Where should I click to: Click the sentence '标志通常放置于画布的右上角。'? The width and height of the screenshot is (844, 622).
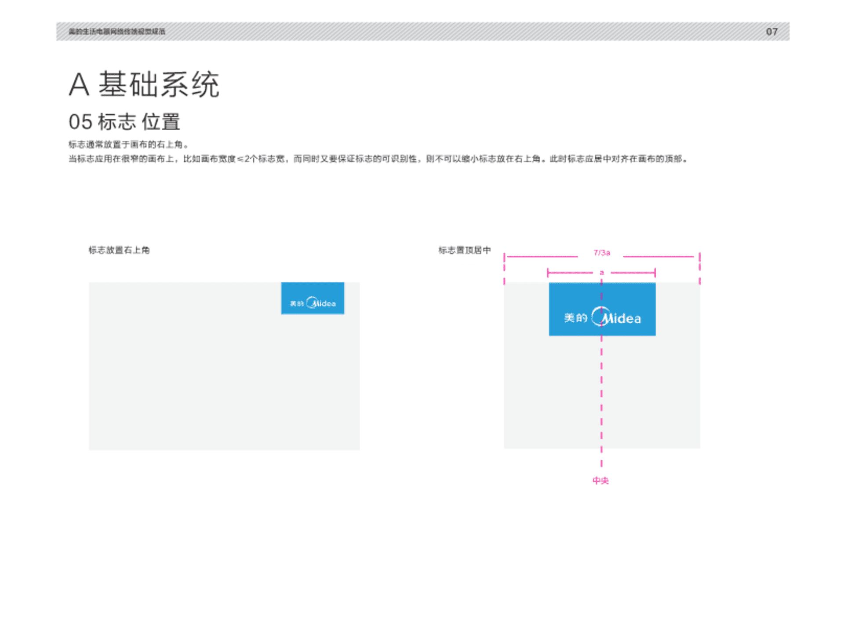click(x=129, y=145)
